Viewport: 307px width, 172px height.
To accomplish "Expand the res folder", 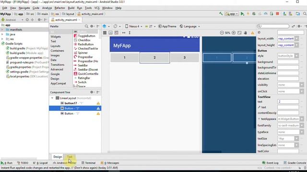I will click(x=2, y=39).
